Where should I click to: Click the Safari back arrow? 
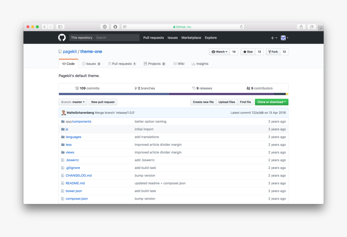44,27
